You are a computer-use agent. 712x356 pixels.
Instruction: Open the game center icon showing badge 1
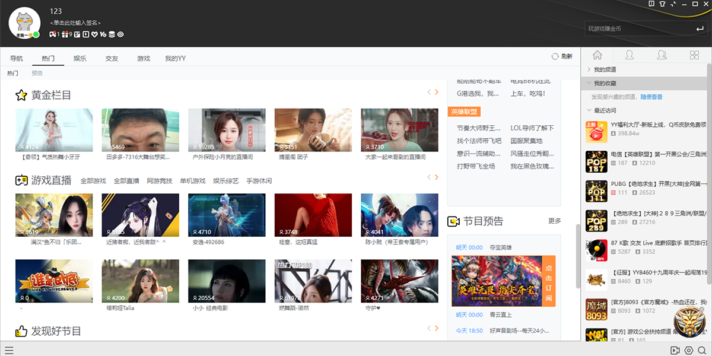coord(52,34)
